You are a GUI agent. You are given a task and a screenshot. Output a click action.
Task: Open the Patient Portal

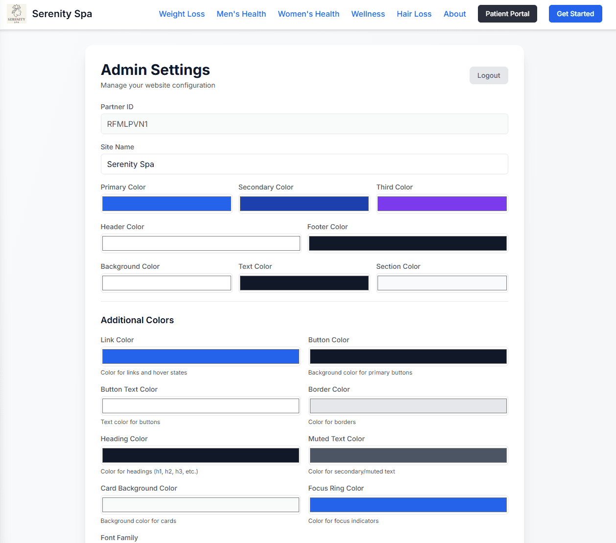point(507,14)
